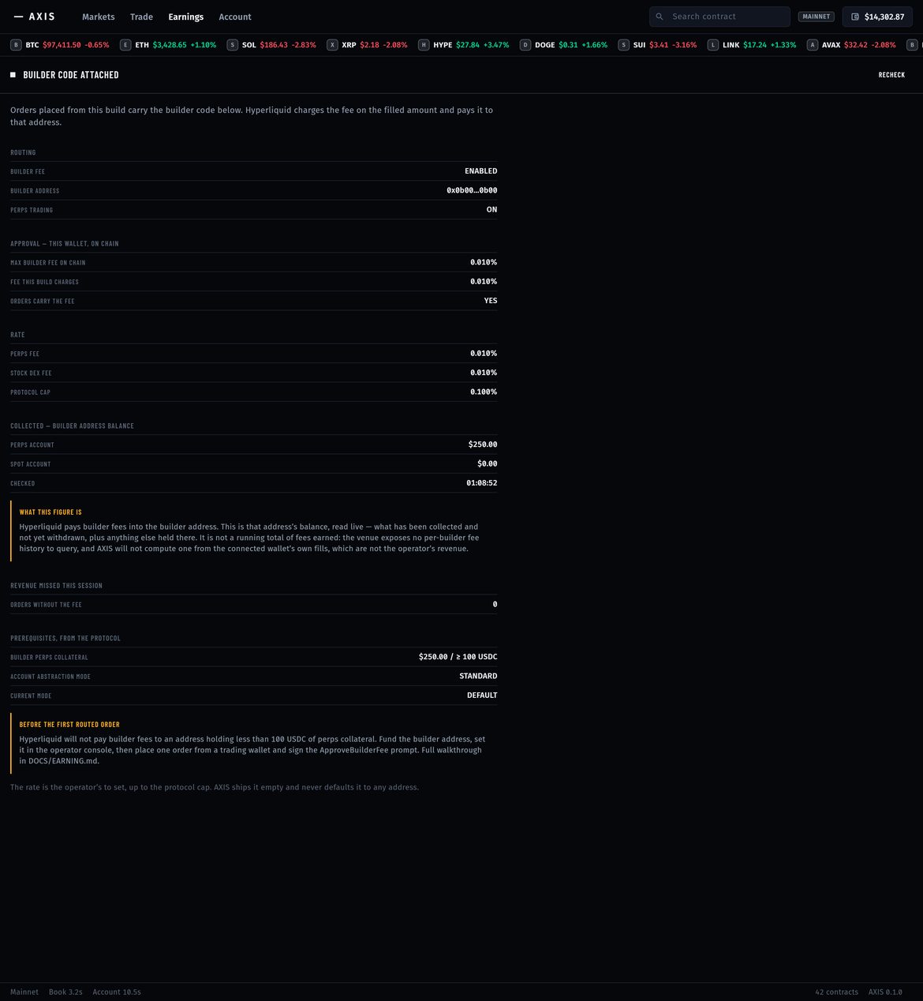Click the Account 10.5s status entry
This screenshot has width=923, height=1001.
[117, 992]
